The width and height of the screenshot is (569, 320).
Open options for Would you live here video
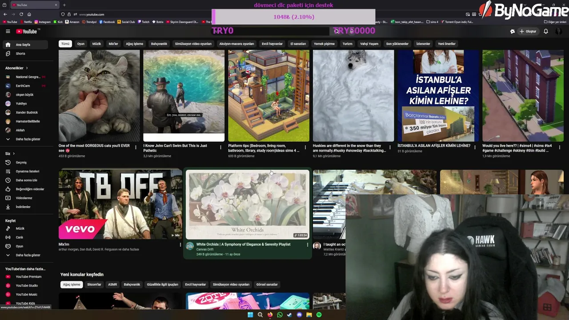[x=559, y=147]
